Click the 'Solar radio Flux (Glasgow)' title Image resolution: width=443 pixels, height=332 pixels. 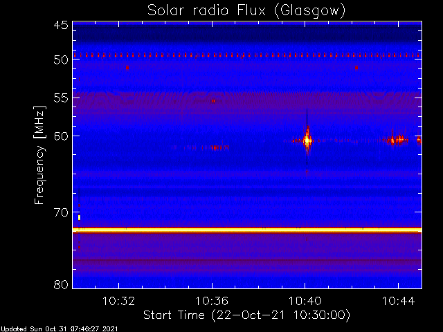pyautogui.click(x=246, y=11)
